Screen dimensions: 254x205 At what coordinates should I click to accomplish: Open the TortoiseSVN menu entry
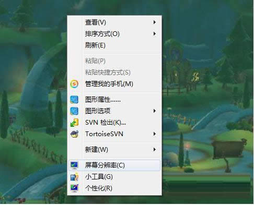point(114,134)
